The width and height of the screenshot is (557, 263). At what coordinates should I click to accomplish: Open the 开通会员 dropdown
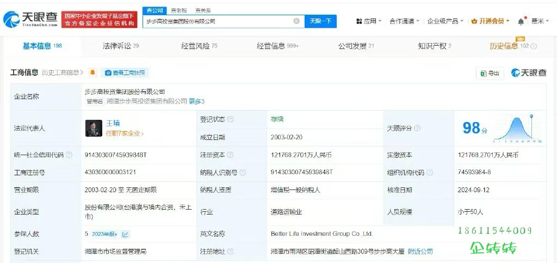(490, 21)
